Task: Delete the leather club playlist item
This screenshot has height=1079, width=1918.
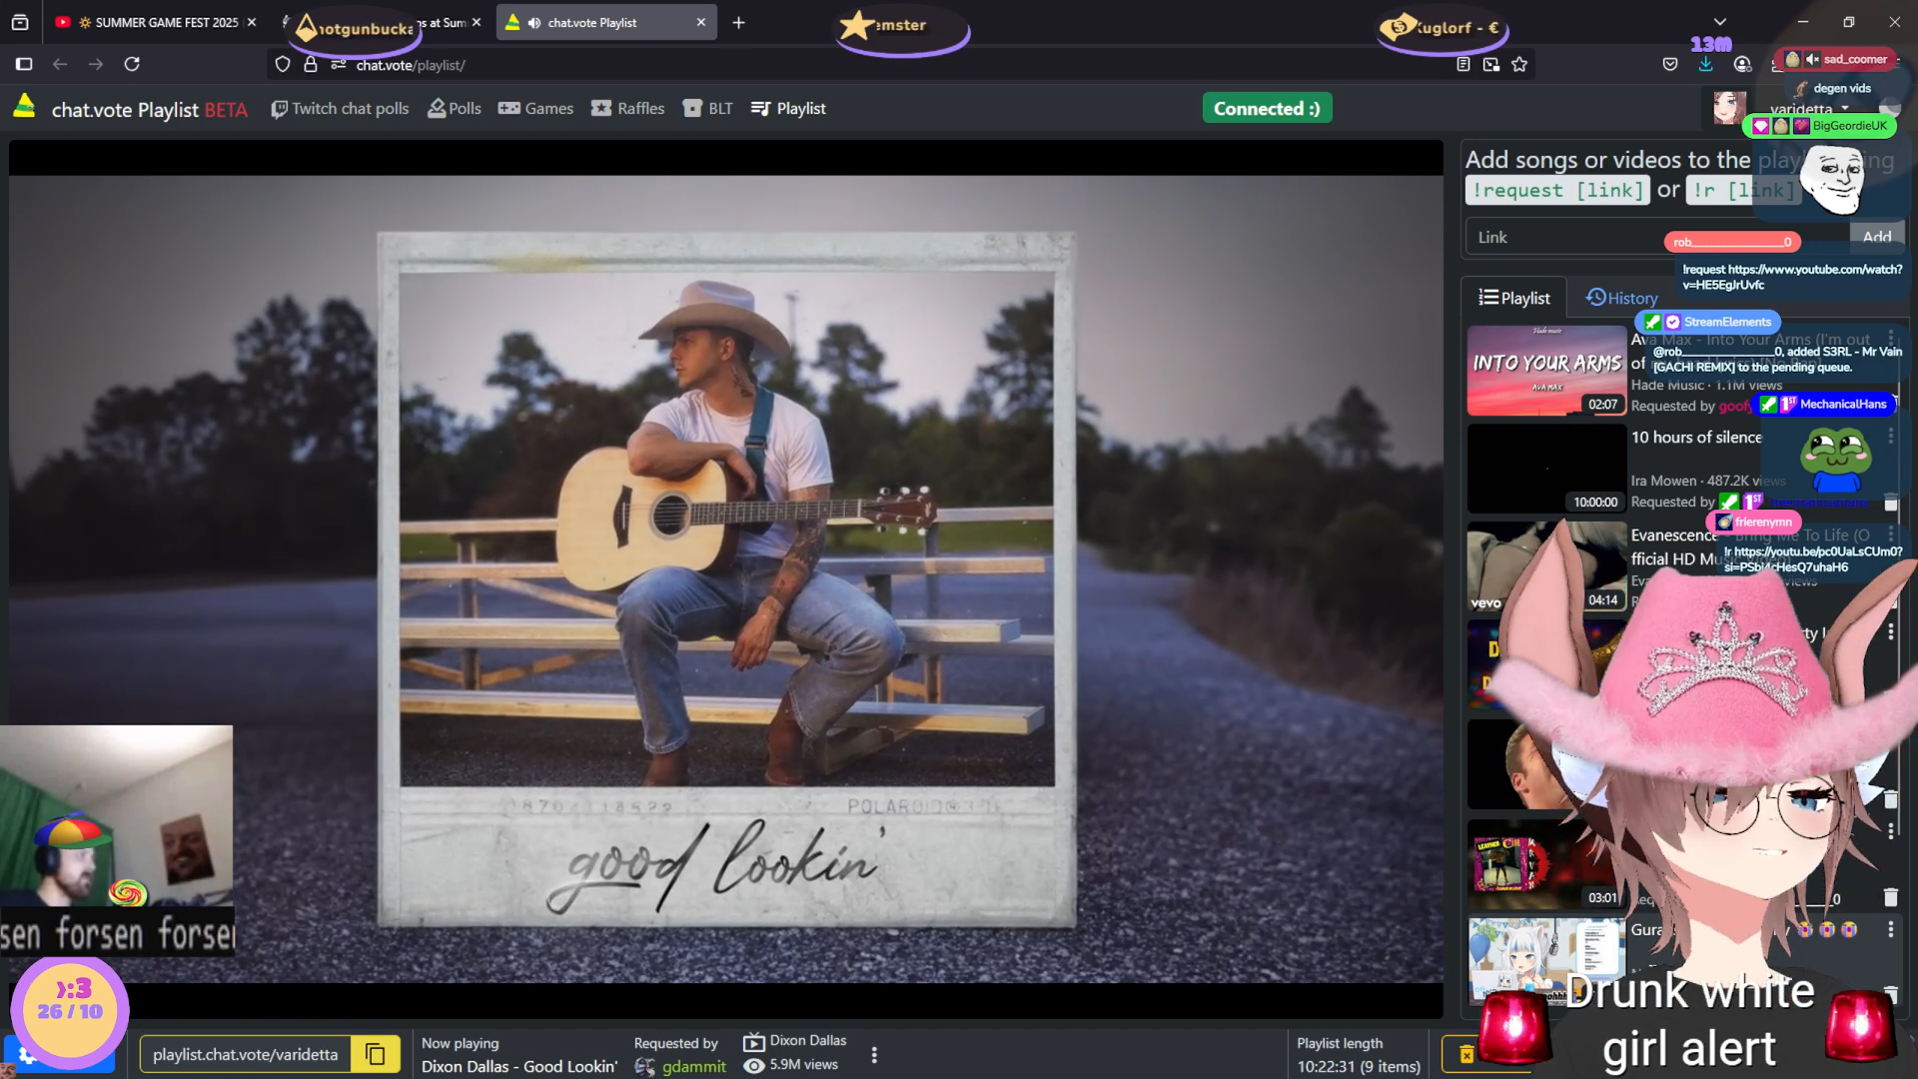Action: coord(1890,896)
